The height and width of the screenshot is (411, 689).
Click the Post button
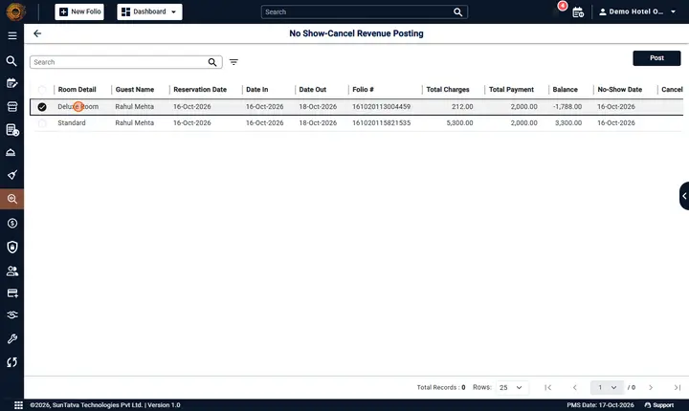tap(656, 58)
